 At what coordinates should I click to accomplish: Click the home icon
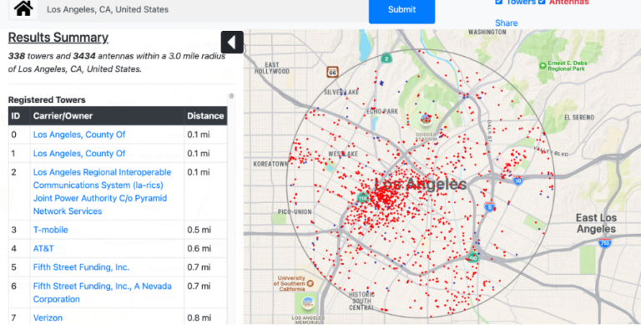[x=23, y=9]
